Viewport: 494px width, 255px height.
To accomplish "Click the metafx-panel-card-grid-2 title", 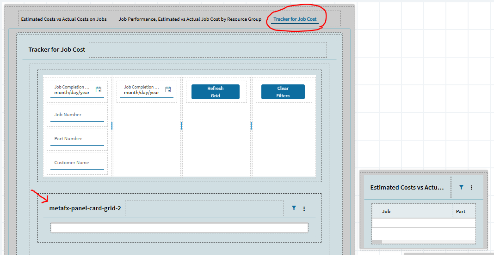I will (85, 208).
